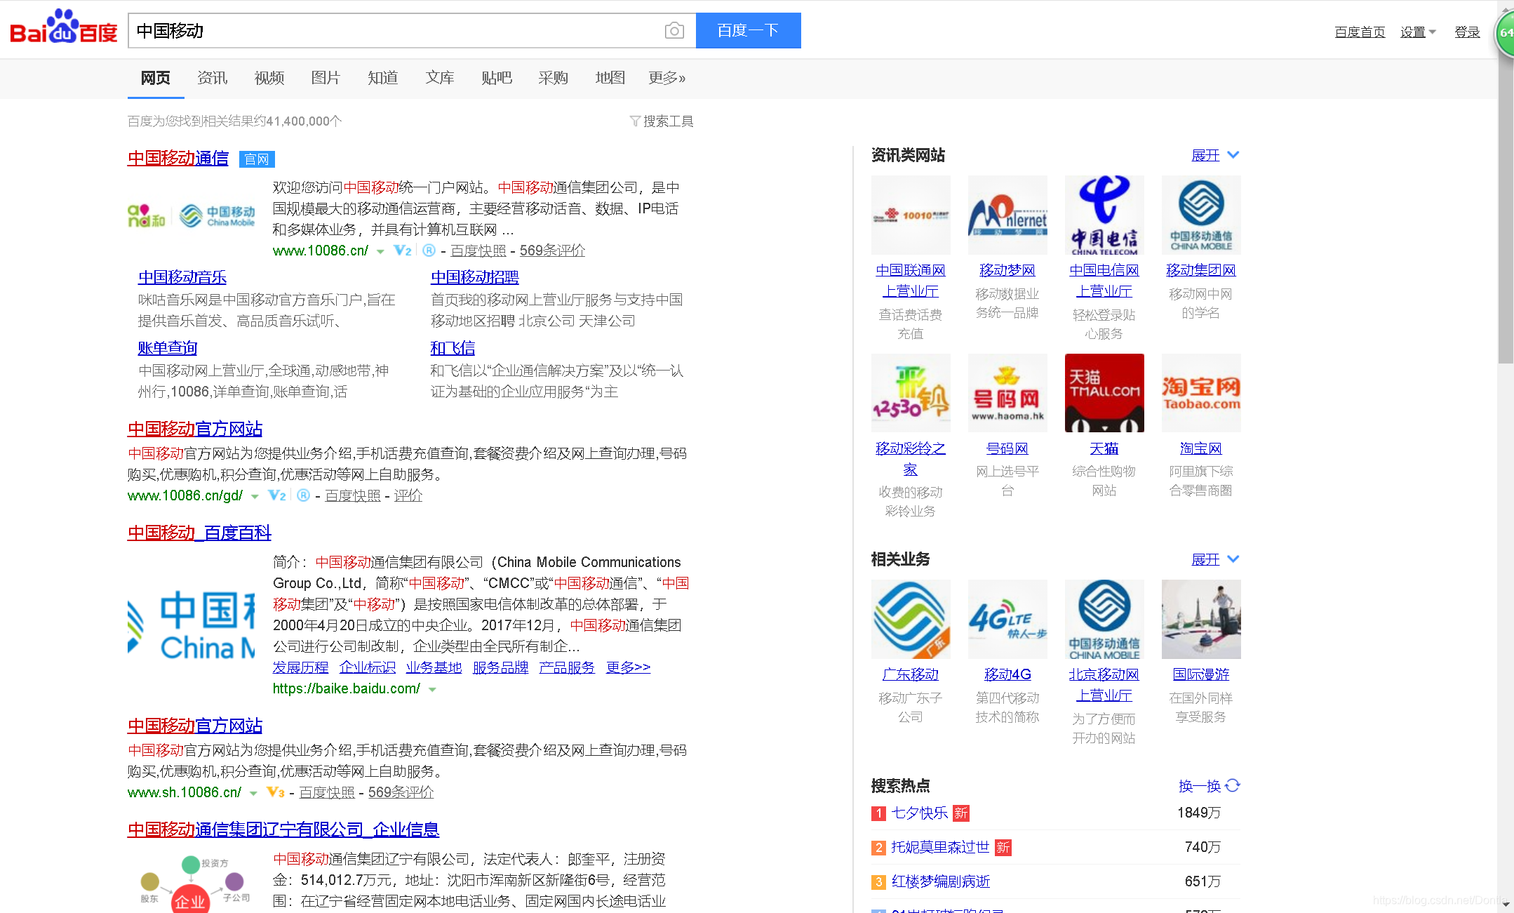Click the China Unicom 10010 logo
The height and width of the screenshot is (913, 1514).
click(x=910, y=215)
